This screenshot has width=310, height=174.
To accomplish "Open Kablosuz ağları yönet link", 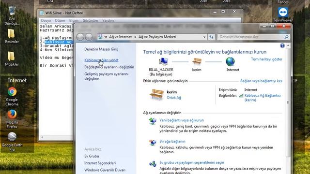I will [x=101, y=60].
